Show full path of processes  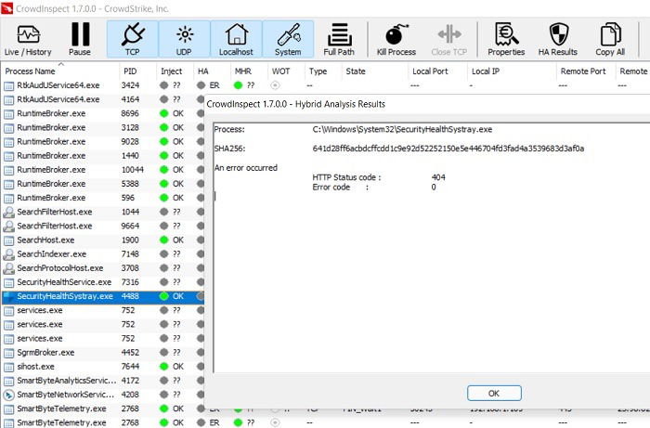click(339, 39)
